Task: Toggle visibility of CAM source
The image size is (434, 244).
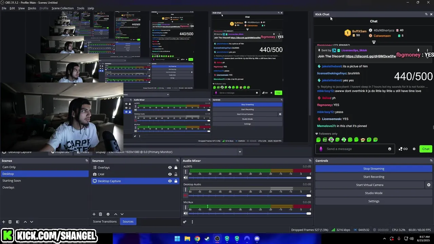Action: point(170,174)
